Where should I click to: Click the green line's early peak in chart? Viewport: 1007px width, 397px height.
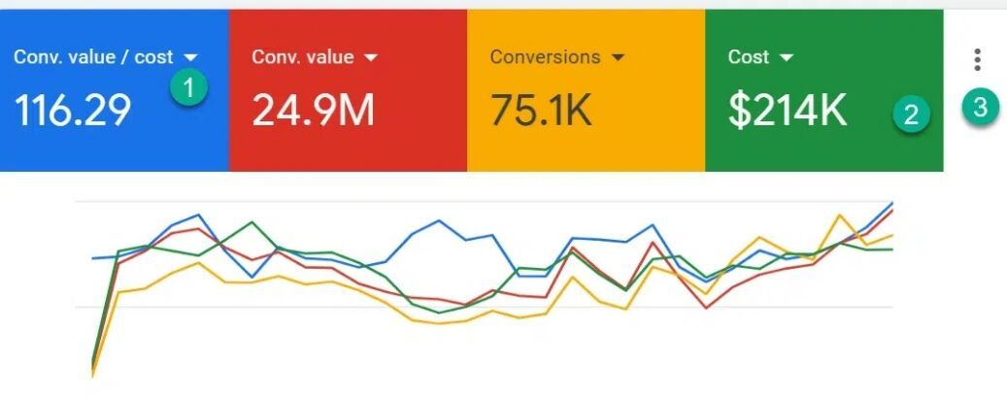[x=252, y=222]
